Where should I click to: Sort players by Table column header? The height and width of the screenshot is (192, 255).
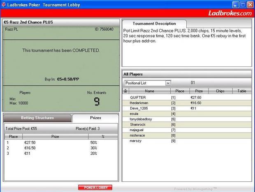pyautogui.click(x=242, y=91)
